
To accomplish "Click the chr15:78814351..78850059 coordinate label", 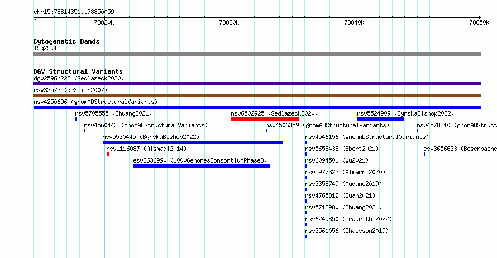I will click(74, 12).
